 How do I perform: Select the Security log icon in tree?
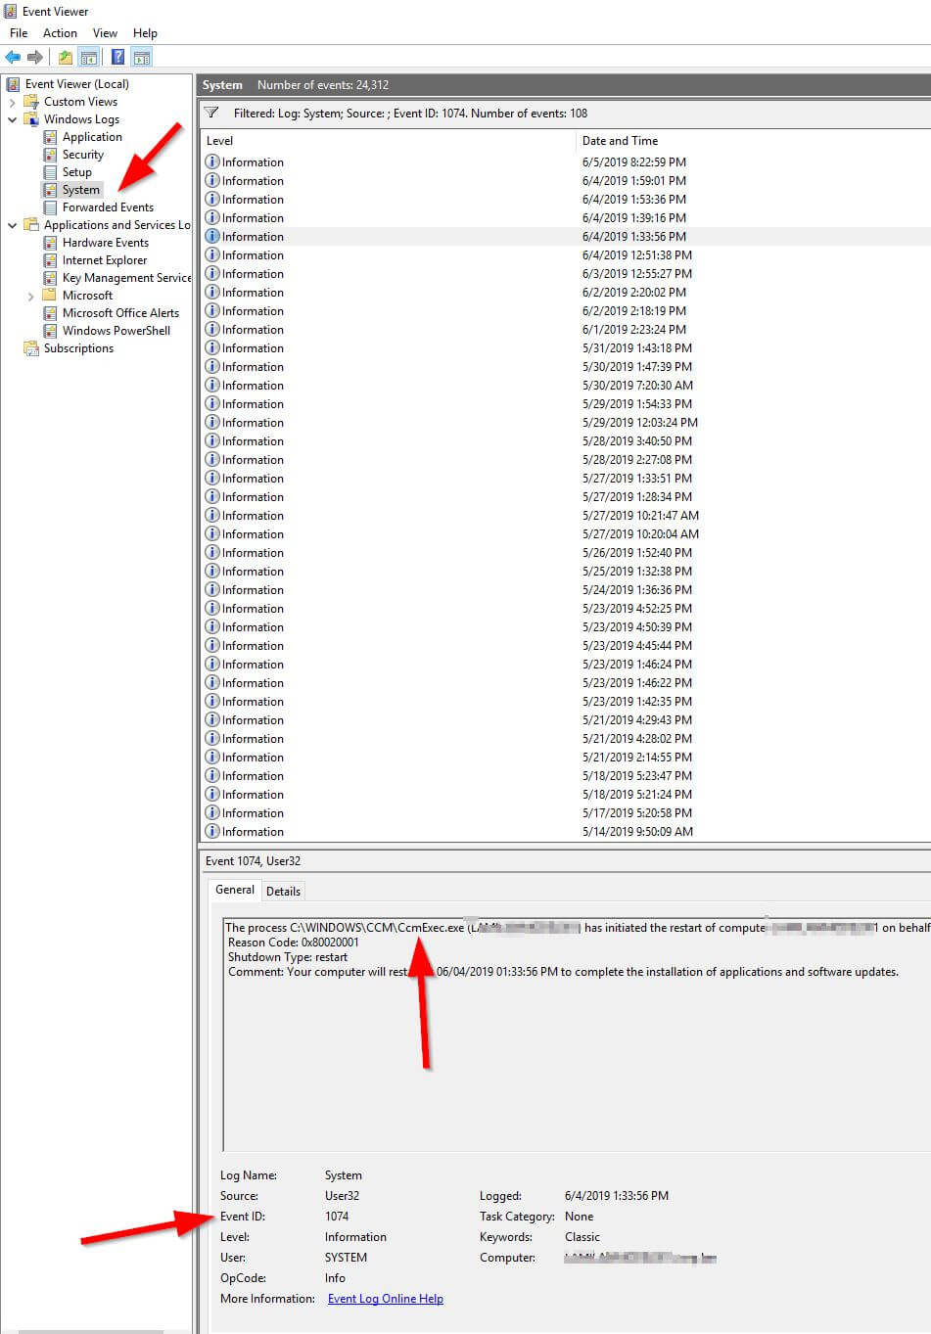(51, 155)
